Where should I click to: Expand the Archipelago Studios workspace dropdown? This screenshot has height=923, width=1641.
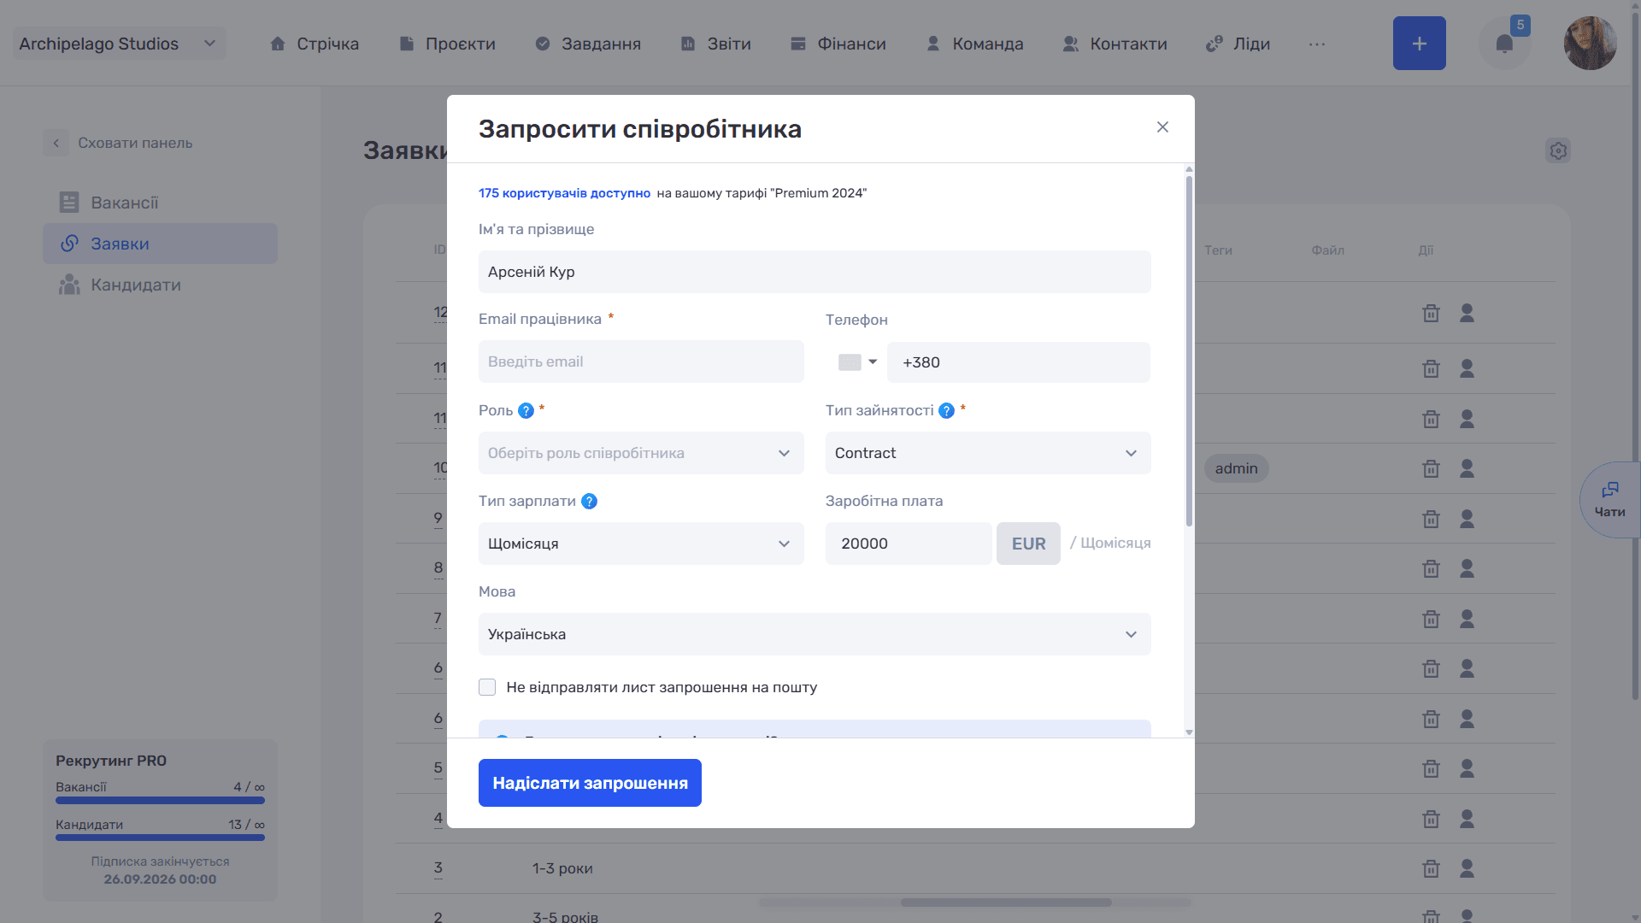(x=120, y=44)
